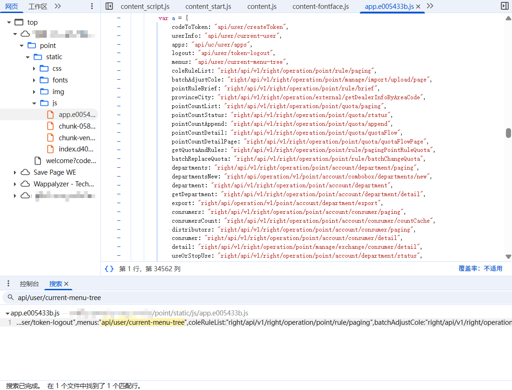Screen dimensions: 512x390
Task: Select the 搜索 drawer tab
Action: 56,284
